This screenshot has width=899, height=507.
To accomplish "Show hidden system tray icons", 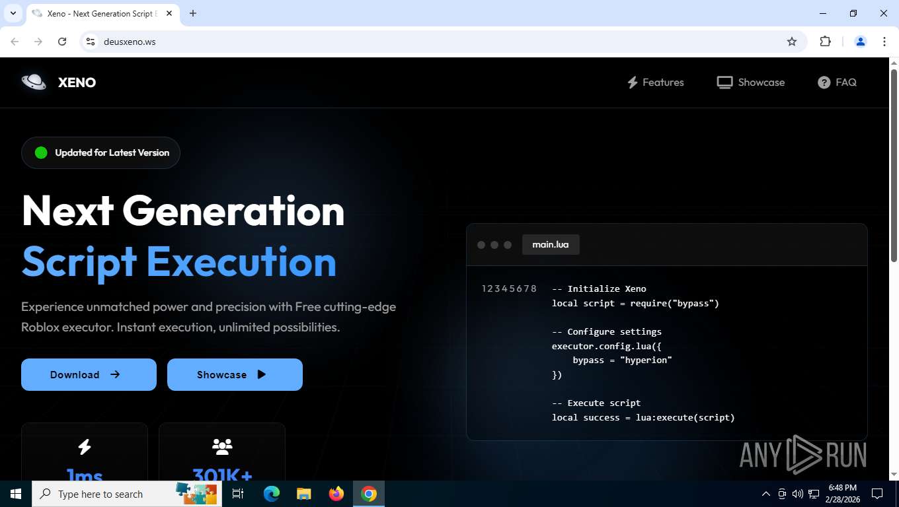I will click(x=766, y=494).
